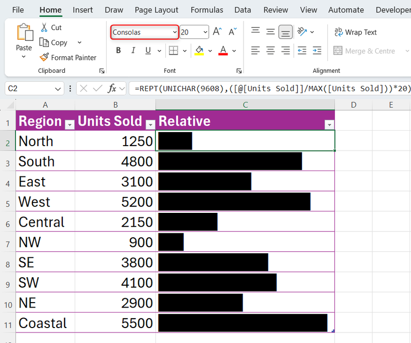Click the Decrease Font Size icon

click(232, 31)
